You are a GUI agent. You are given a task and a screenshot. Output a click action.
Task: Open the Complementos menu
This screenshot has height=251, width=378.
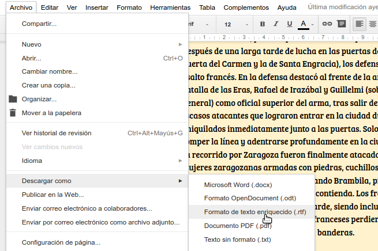point(246,7)
